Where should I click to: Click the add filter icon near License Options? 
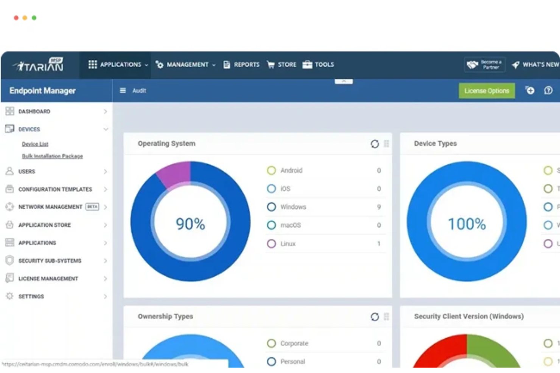pos(530,90)
